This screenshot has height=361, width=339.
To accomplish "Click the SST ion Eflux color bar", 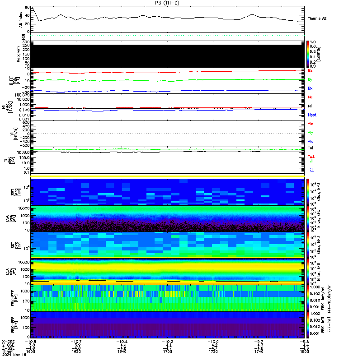I will point(308,192).
